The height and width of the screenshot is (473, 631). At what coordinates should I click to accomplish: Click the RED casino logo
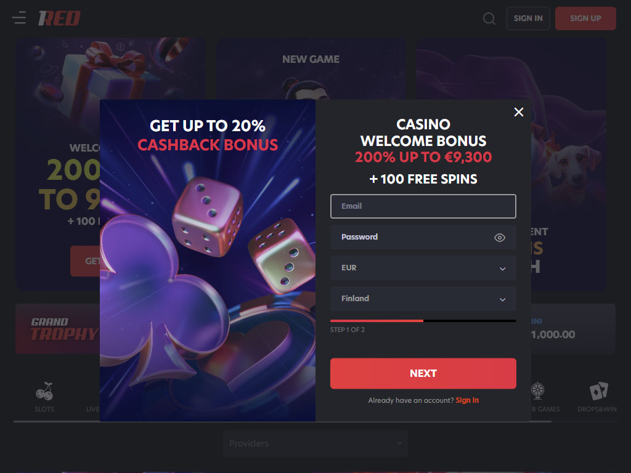[59, 18]
